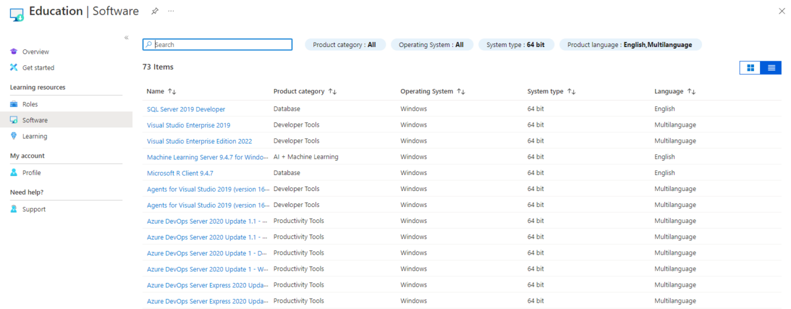
Task: Open Machine Learning Server 9.4.7 link
Action: (x=208, y=158)
